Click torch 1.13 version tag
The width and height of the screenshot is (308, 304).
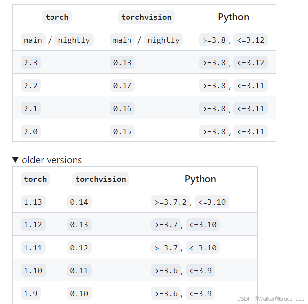(x=33, y=202)
